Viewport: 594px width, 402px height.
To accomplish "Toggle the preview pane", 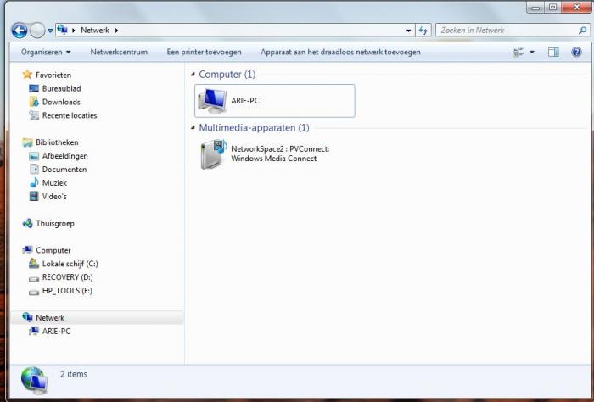I will coord(553,52).
